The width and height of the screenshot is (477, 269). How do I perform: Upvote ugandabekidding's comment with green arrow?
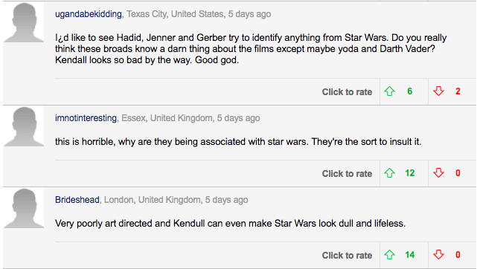(389, 91)
